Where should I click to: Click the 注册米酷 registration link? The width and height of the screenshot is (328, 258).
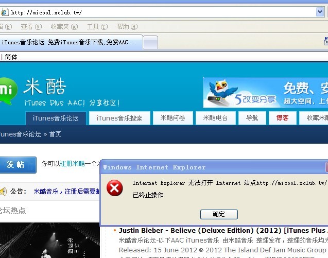pos(73,163)
